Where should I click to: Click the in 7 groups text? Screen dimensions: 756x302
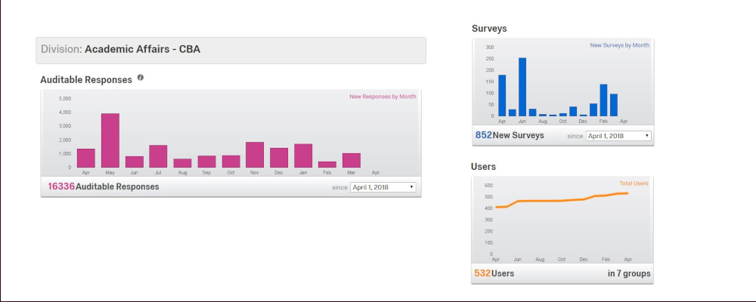(629, 273)
